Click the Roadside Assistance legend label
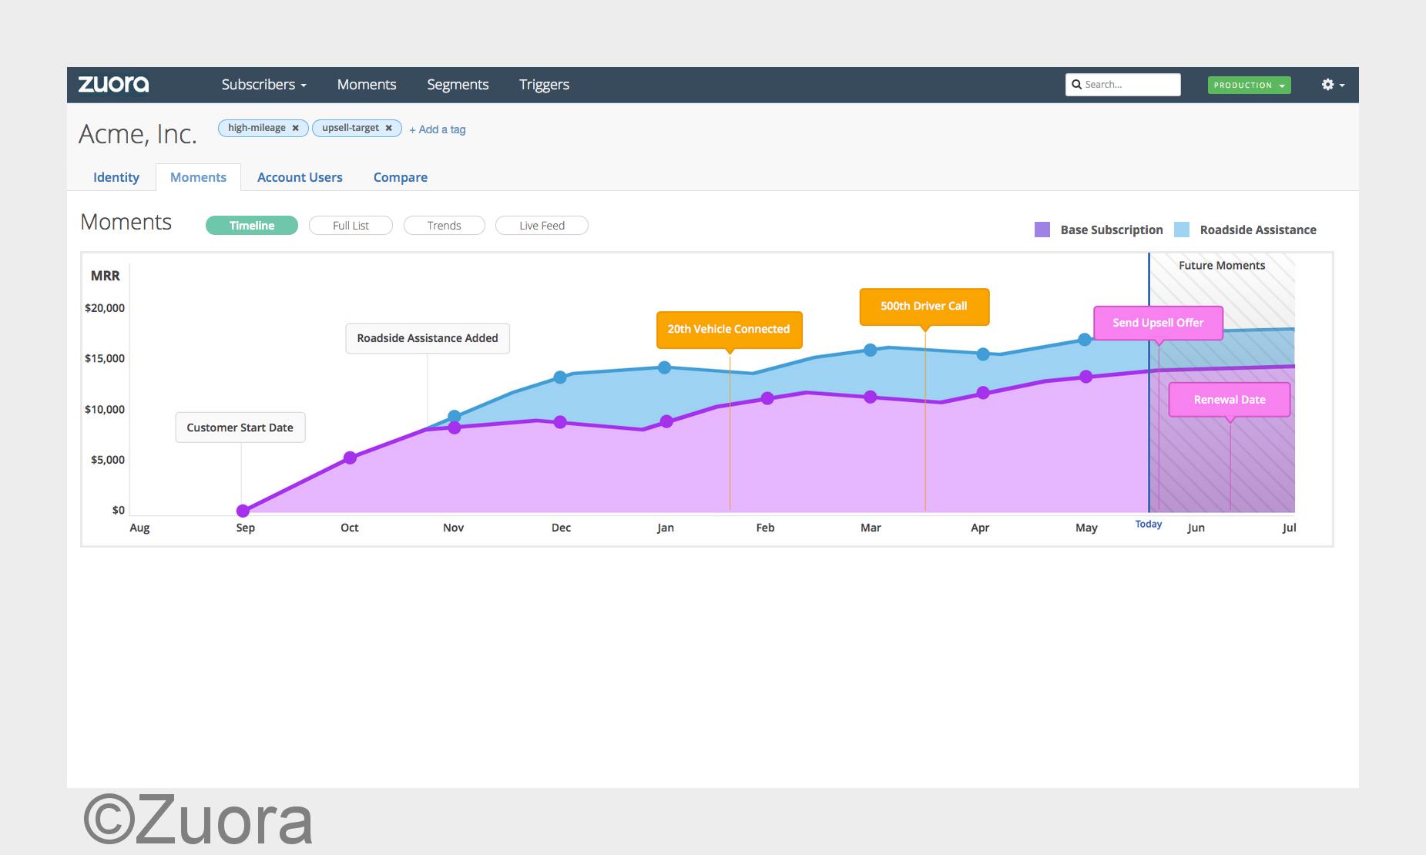The image size is (1426, 855). (x=1258, y=230)
